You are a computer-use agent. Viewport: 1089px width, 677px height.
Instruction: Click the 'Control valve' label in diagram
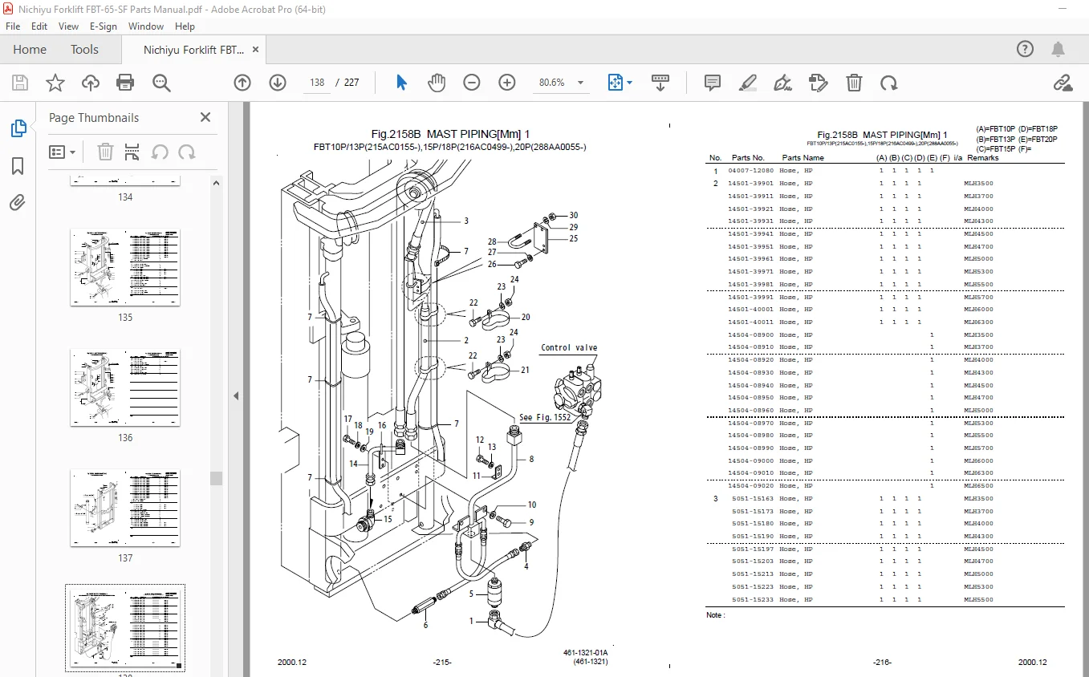click(x=569, y=348)
